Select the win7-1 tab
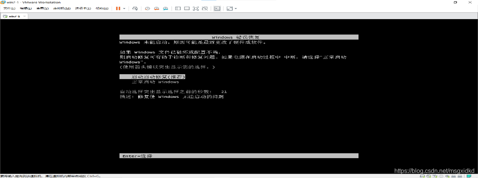Screen dimensions: 478x178 14,16
